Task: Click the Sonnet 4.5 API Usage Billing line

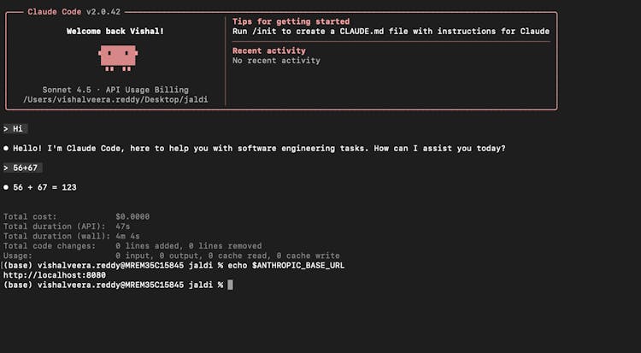Action: coord(115,90)
